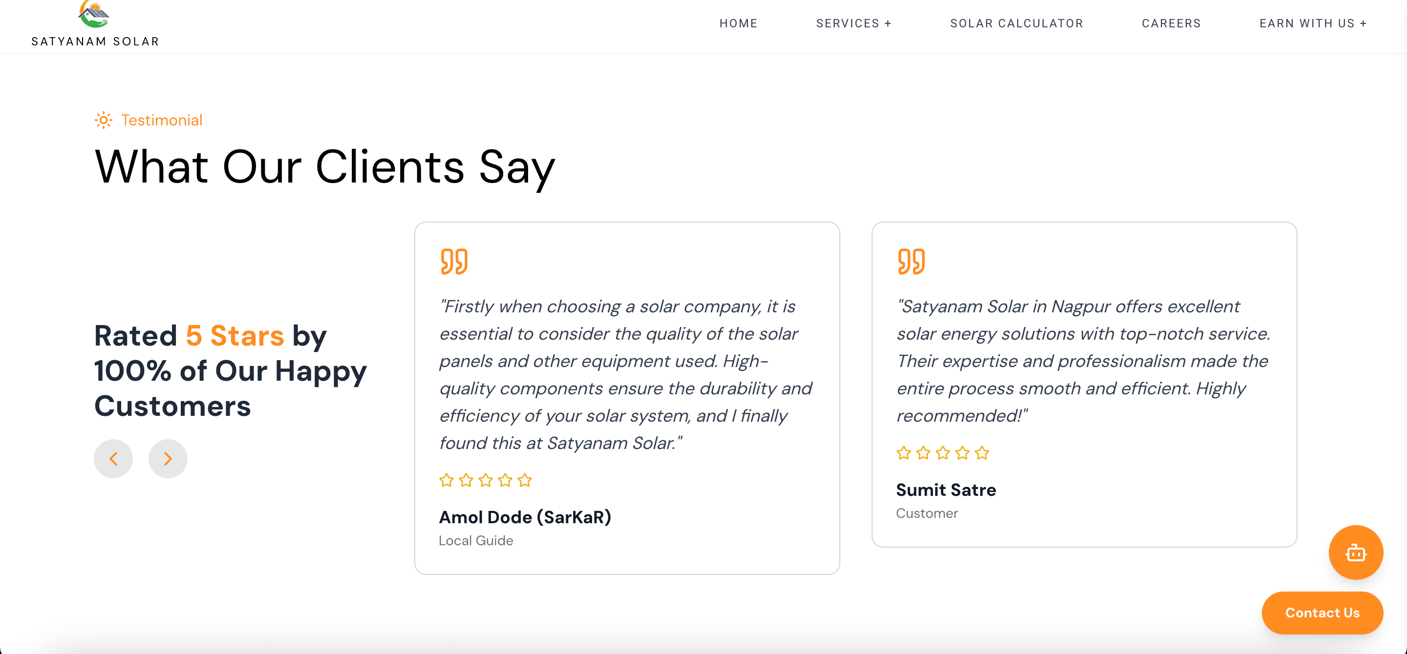Show the previous testimonial with left arrow
The width and height of the screenshot is (1407, 654).
coord(114,459)
